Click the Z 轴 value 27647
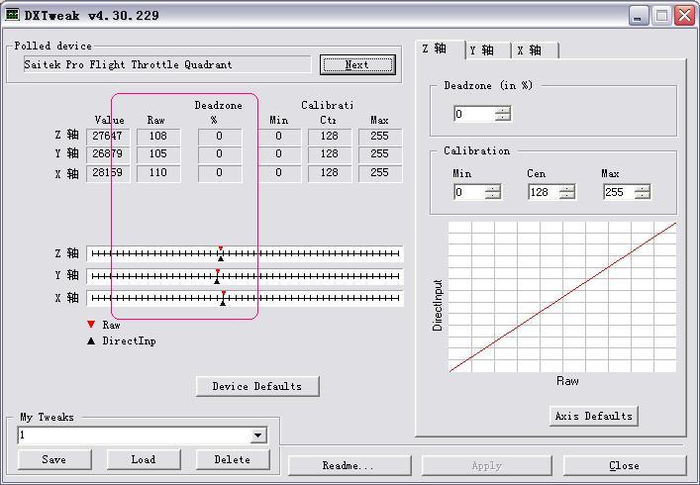 (x=108, y=136)
